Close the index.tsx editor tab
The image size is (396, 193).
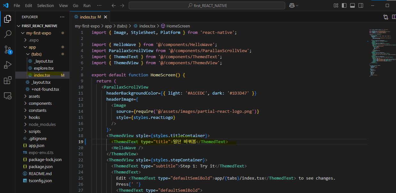(105, 17)
